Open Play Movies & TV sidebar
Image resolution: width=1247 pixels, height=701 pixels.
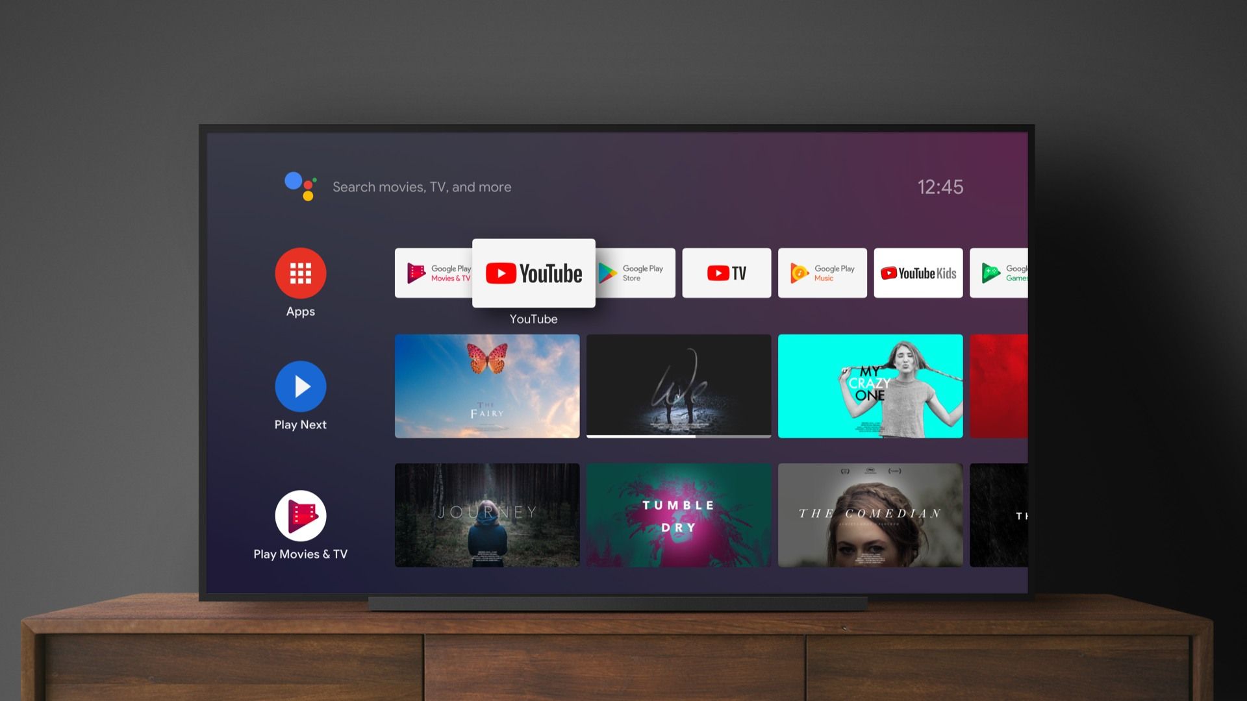[301, 524]
